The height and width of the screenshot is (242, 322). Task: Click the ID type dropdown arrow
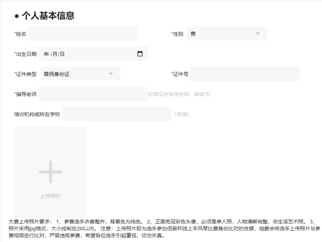click(x=111, y=73)
